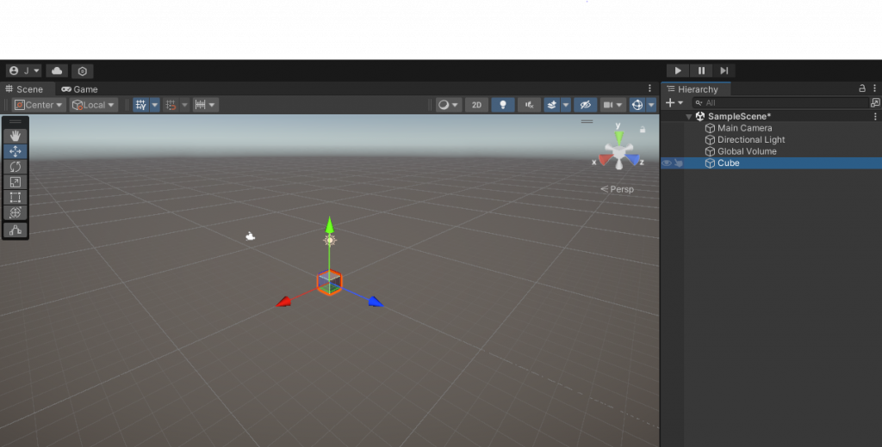This screenshot has width=882, height=447.
Task: Switch to the Scene tab
Action: (24, 89)
